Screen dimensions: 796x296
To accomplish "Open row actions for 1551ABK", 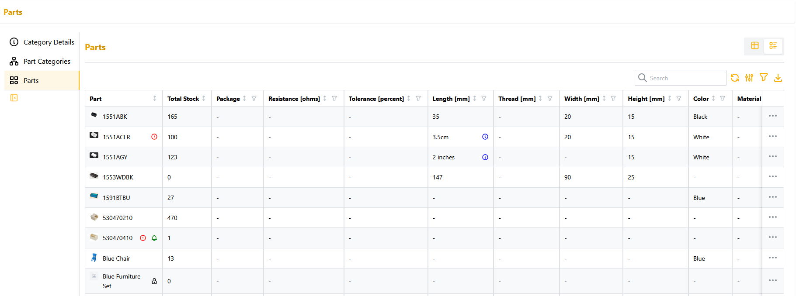I will [x=773, y=116].
